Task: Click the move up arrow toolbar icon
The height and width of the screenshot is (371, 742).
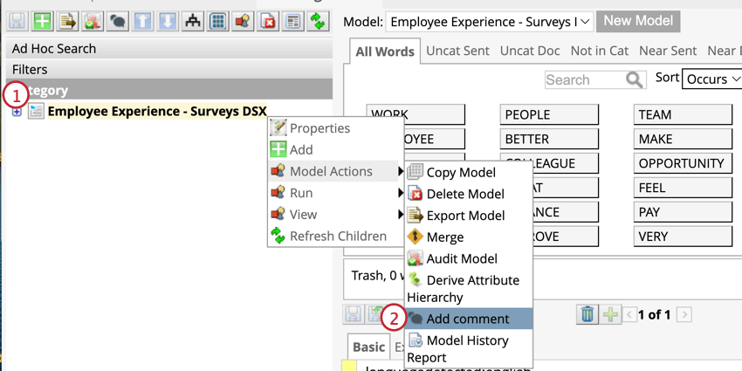Action: pyautogui.click(x=142, y=21)
